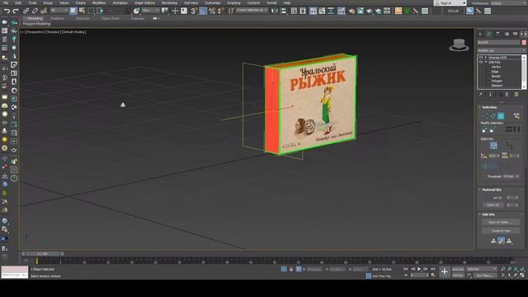Click the time slider bar
This screenshot has height=297, width=528.
click(x=43, y=253)
